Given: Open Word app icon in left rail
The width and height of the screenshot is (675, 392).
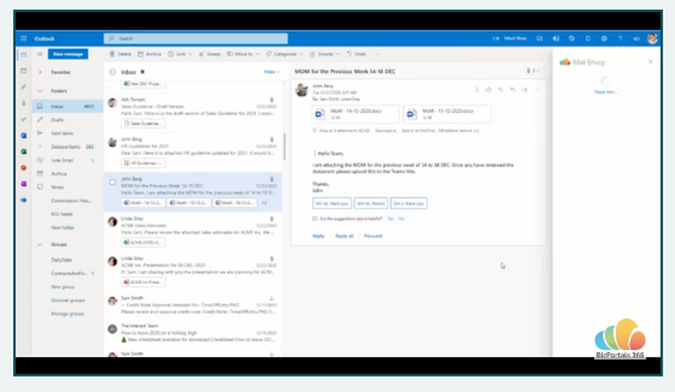Looking at the screenshot, I should pyautogui.click(x=24, y=135).
